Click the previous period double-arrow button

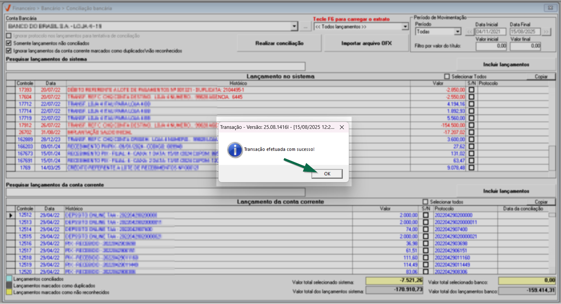tap(470, 32)
